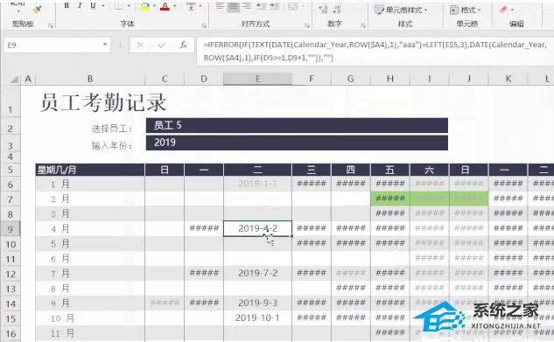Open the 格式 menu
This screenshot has height=342, width=554.
(466, 10)
